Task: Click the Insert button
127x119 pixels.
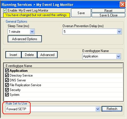Action: click(13, 55)
